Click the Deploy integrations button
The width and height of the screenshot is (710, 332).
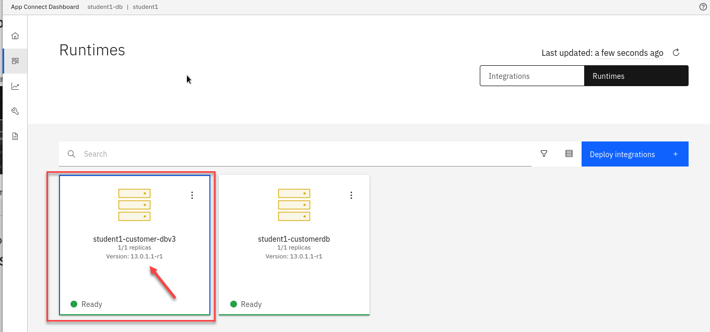(x=634, y=155)
